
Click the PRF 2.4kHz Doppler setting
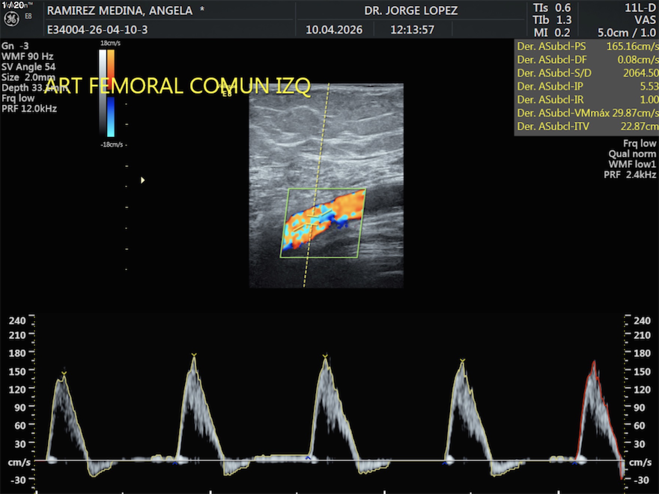(x=630, y=175)
